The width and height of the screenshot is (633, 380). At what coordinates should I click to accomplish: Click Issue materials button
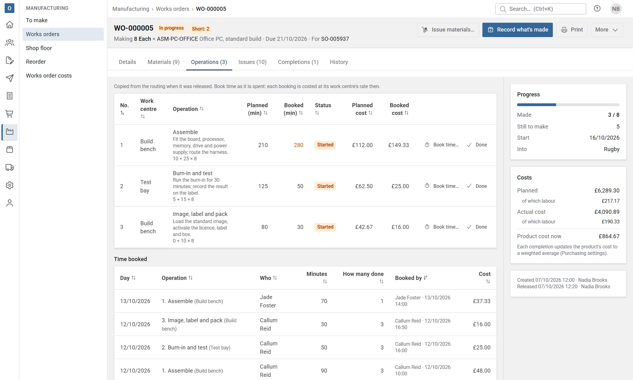point(448,30)
